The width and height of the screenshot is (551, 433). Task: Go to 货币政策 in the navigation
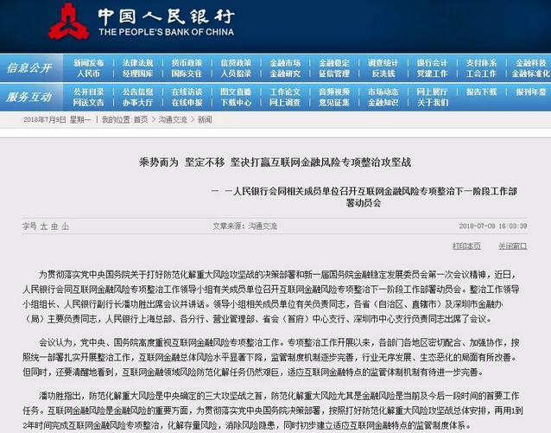(x=187, y=63)
